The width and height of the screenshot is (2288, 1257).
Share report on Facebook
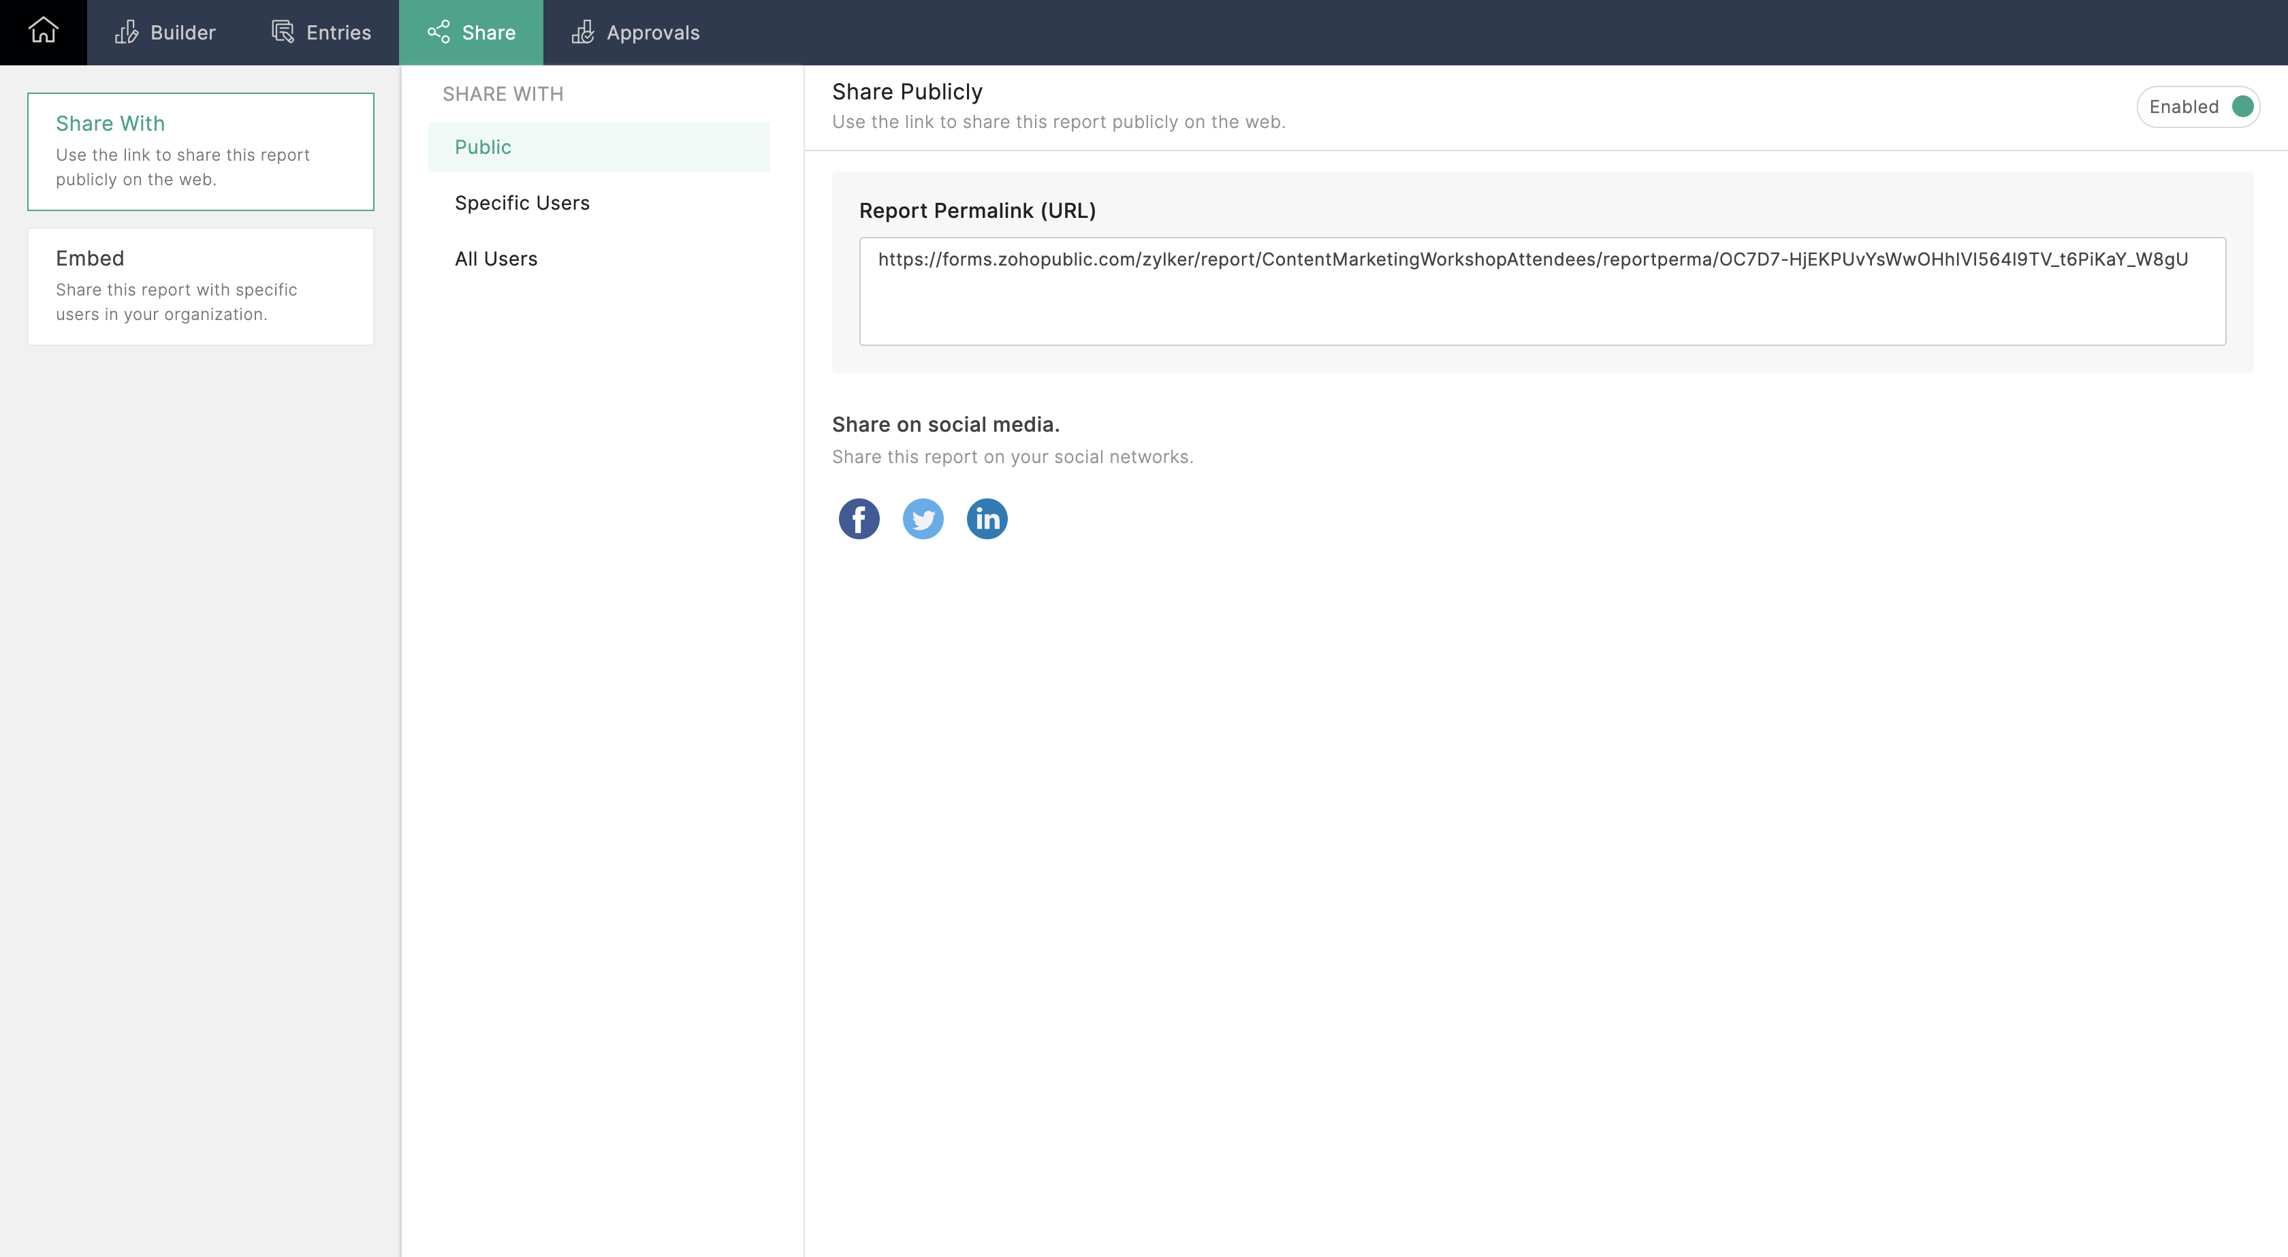click(x=858, y=519)
